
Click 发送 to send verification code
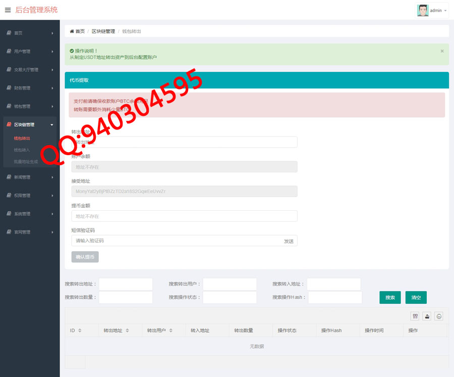pyautogui.click(x=289, y=241)
